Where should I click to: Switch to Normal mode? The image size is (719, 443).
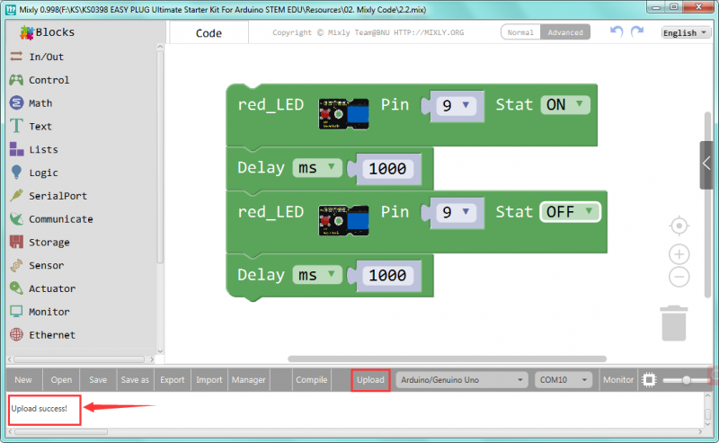click(x=520, y=32)
